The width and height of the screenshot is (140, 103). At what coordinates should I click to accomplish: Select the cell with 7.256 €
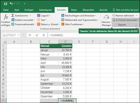click(65, 71)
